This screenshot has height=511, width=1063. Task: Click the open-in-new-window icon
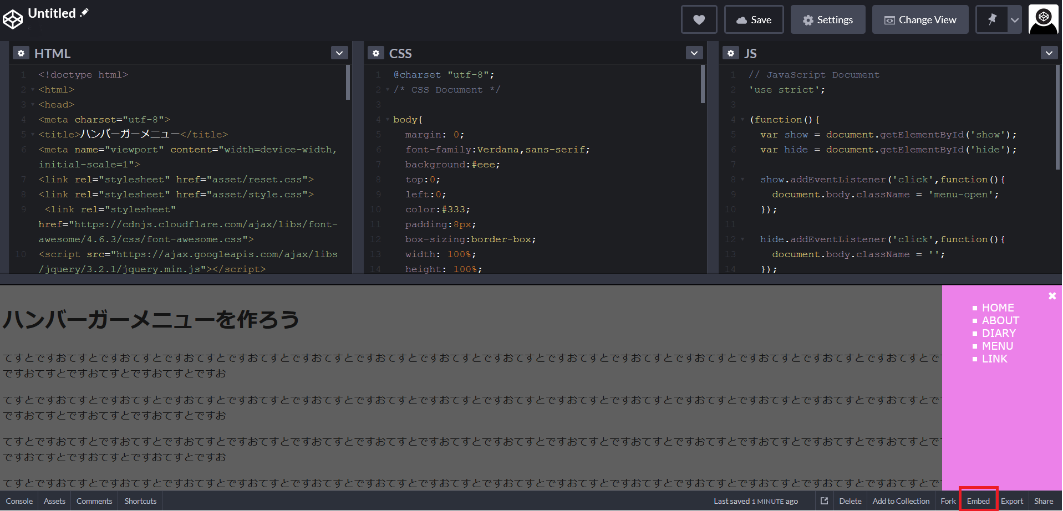pos(824,501)
